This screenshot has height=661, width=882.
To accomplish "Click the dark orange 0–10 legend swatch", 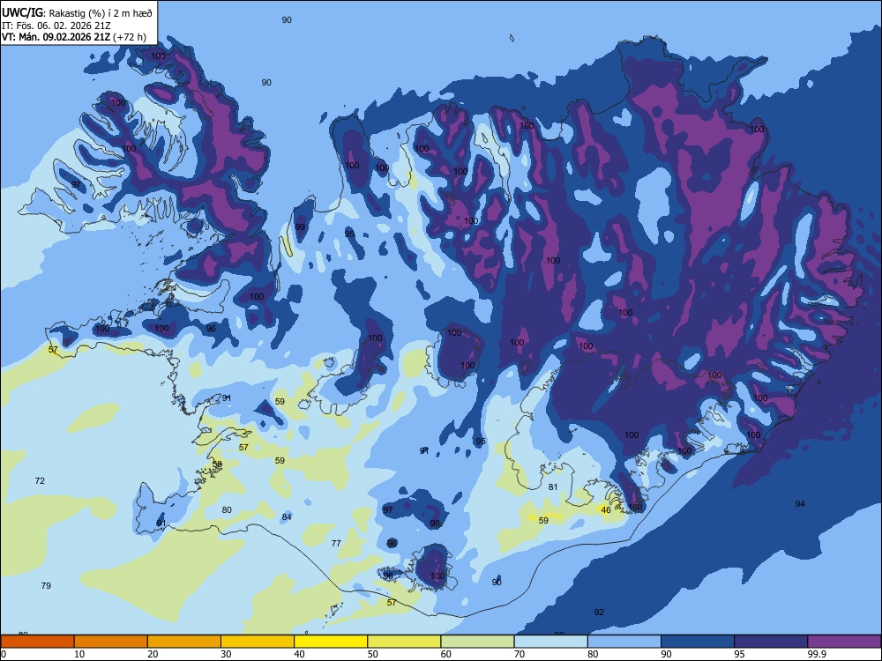I will tap(37, 642).
